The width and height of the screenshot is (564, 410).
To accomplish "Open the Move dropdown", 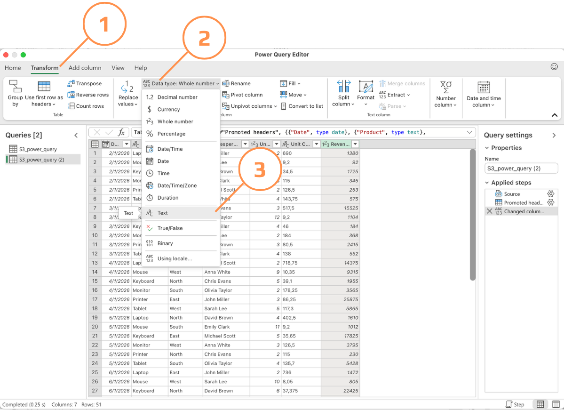I will pos(293,95).
